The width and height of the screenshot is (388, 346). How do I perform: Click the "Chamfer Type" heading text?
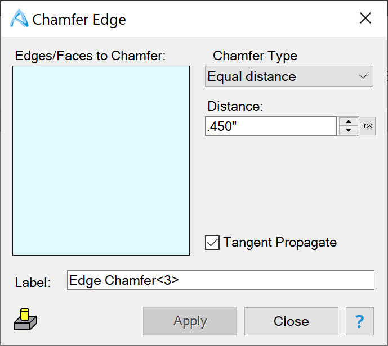point(255,56)
